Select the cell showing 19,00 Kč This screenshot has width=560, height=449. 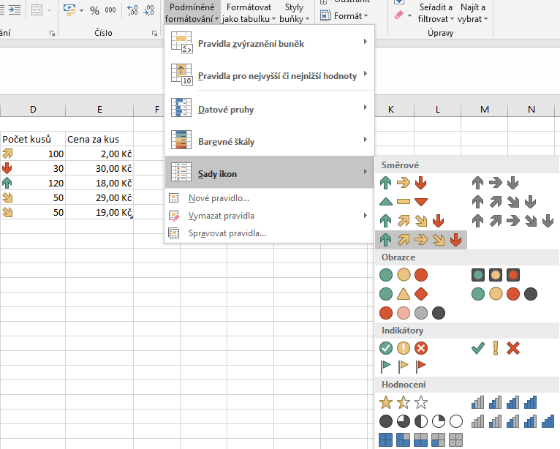(x=99, y=212)
